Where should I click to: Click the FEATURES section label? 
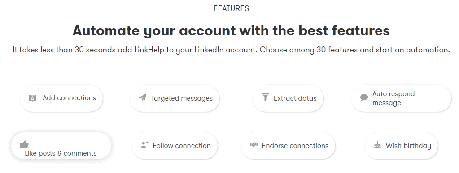[x=231, y=8]
